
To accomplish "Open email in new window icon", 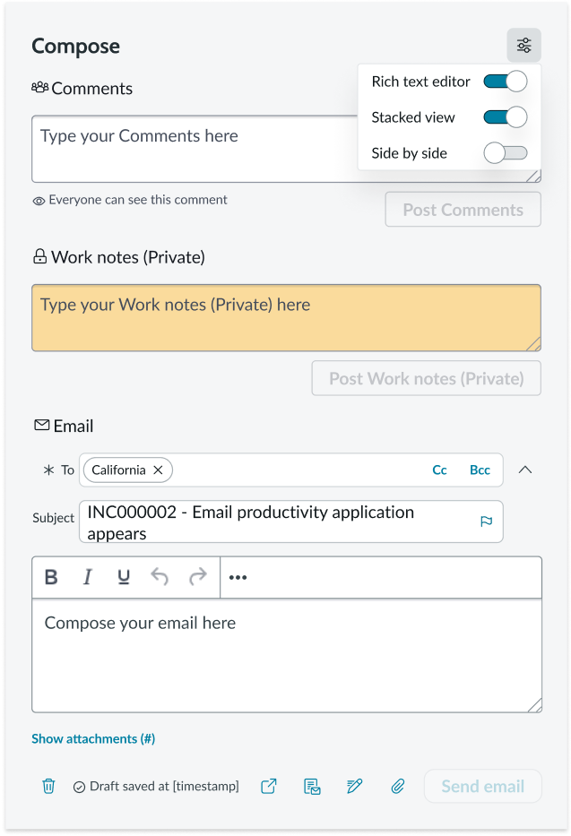I will (x=269, y=786).
